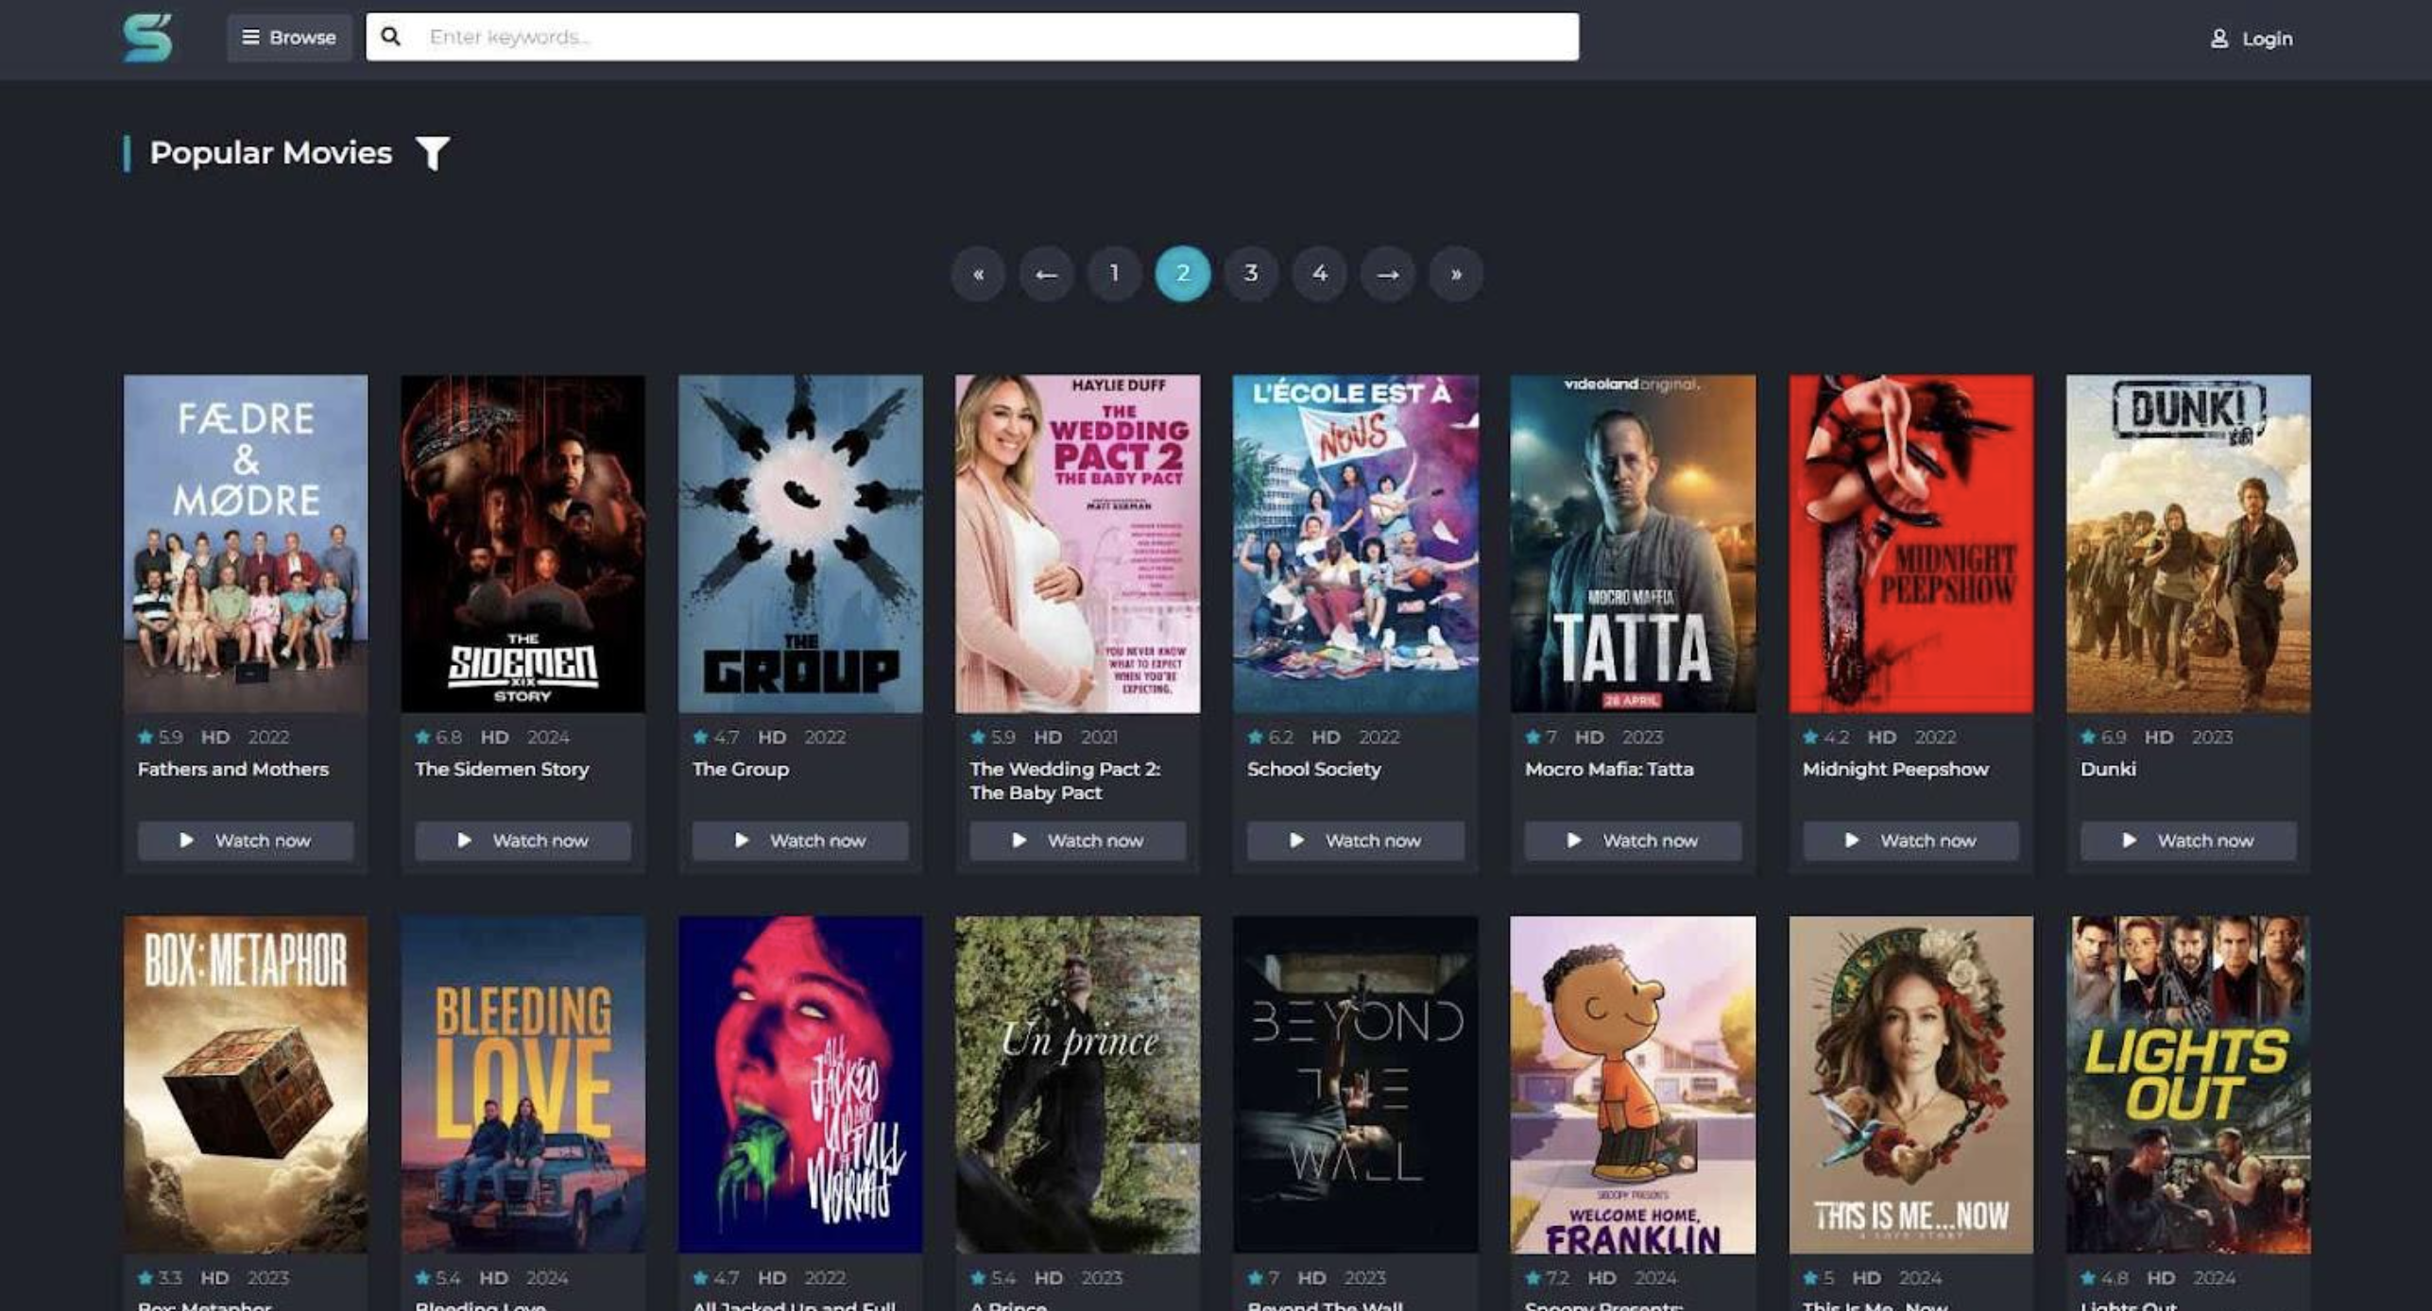Screen dimensions: 2432x1311
Task: Select page 2 in pagination
Action: pyautogui.click(x=1183, y=274)
